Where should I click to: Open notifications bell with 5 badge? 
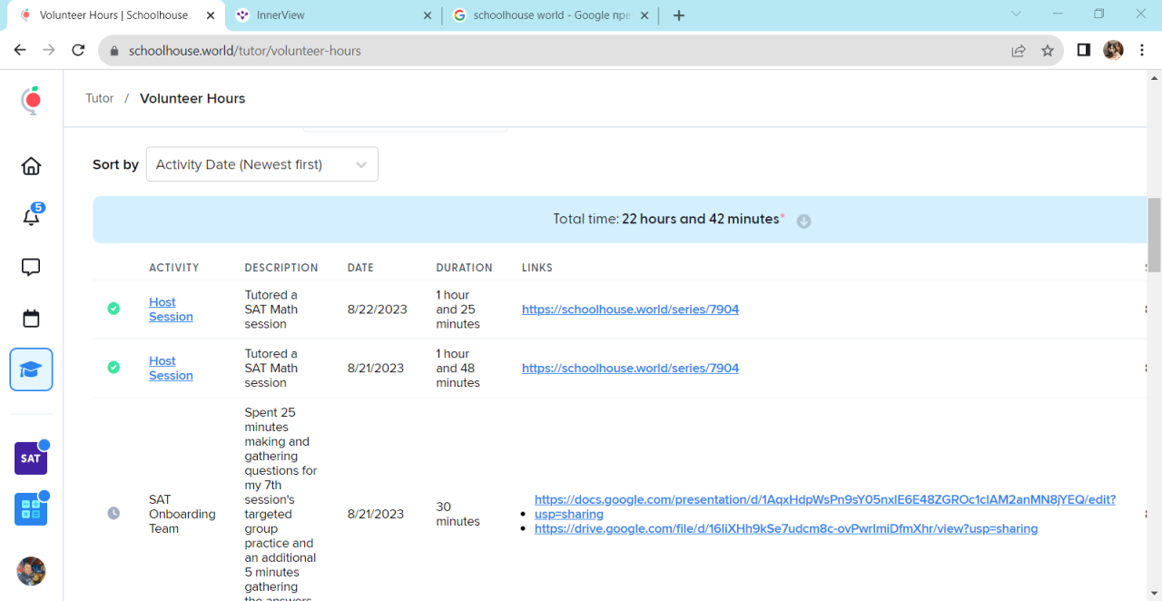click(32, 216)
